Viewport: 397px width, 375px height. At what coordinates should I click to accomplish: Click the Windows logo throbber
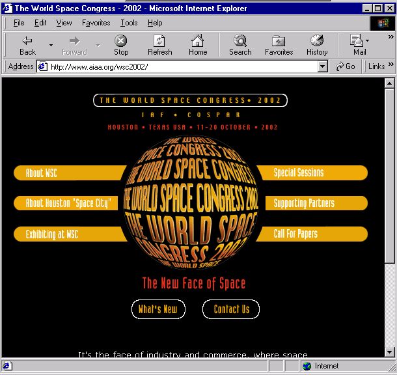(x=383, y=23)
